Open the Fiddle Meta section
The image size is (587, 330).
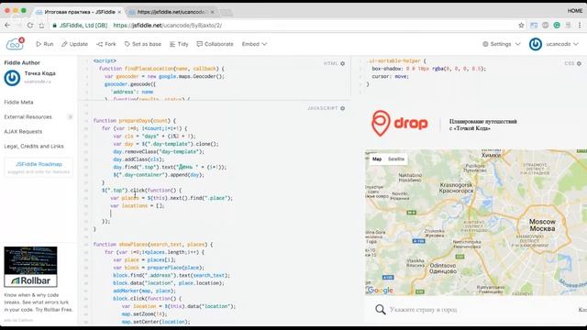coord(18,102)
